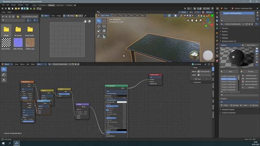This screenshot has height=146, width=260.
Task: Click the Apply button in Material Library
Action: pos(229,72)
